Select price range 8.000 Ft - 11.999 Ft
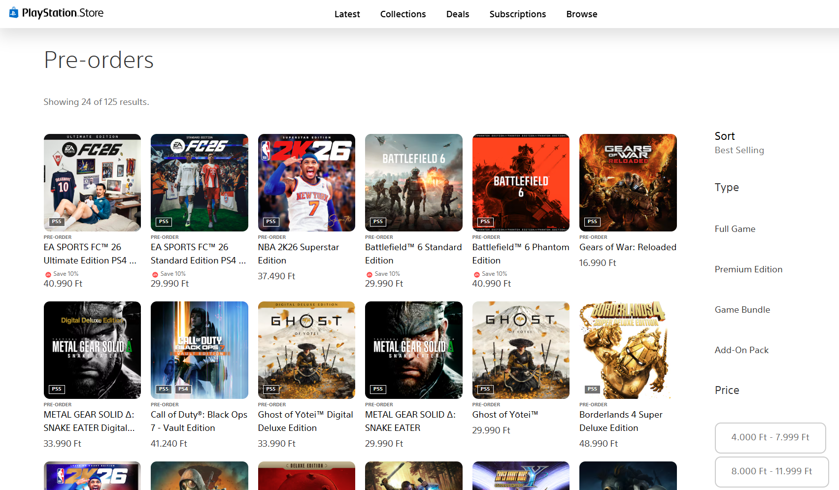The width and height of the screenshot is (839, 490). 772,472
